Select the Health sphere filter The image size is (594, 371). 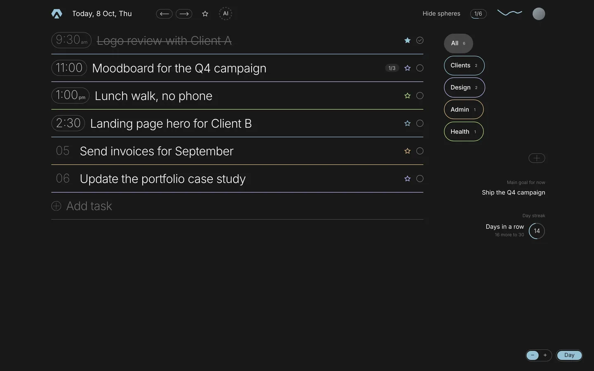pos(464,131)
